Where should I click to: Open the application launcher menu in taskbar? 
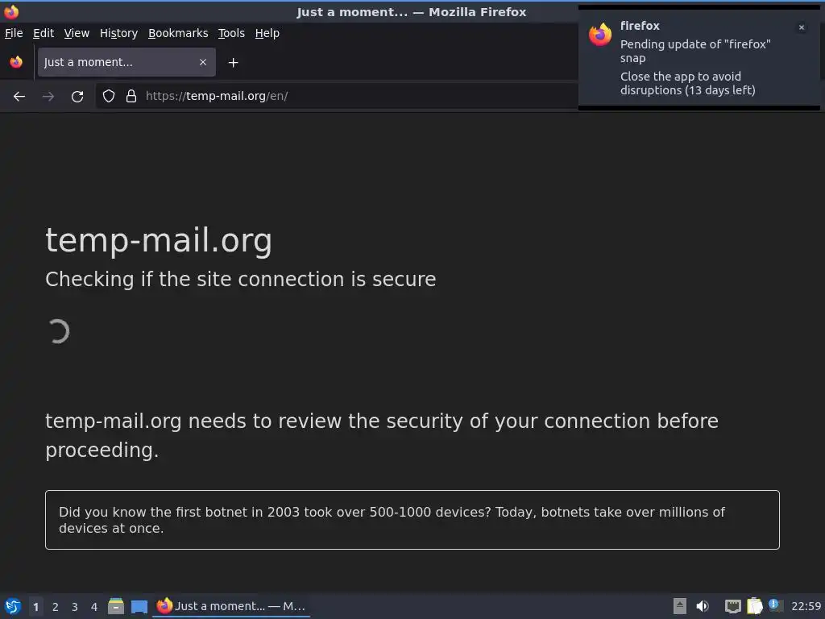[x=13, y=606]
